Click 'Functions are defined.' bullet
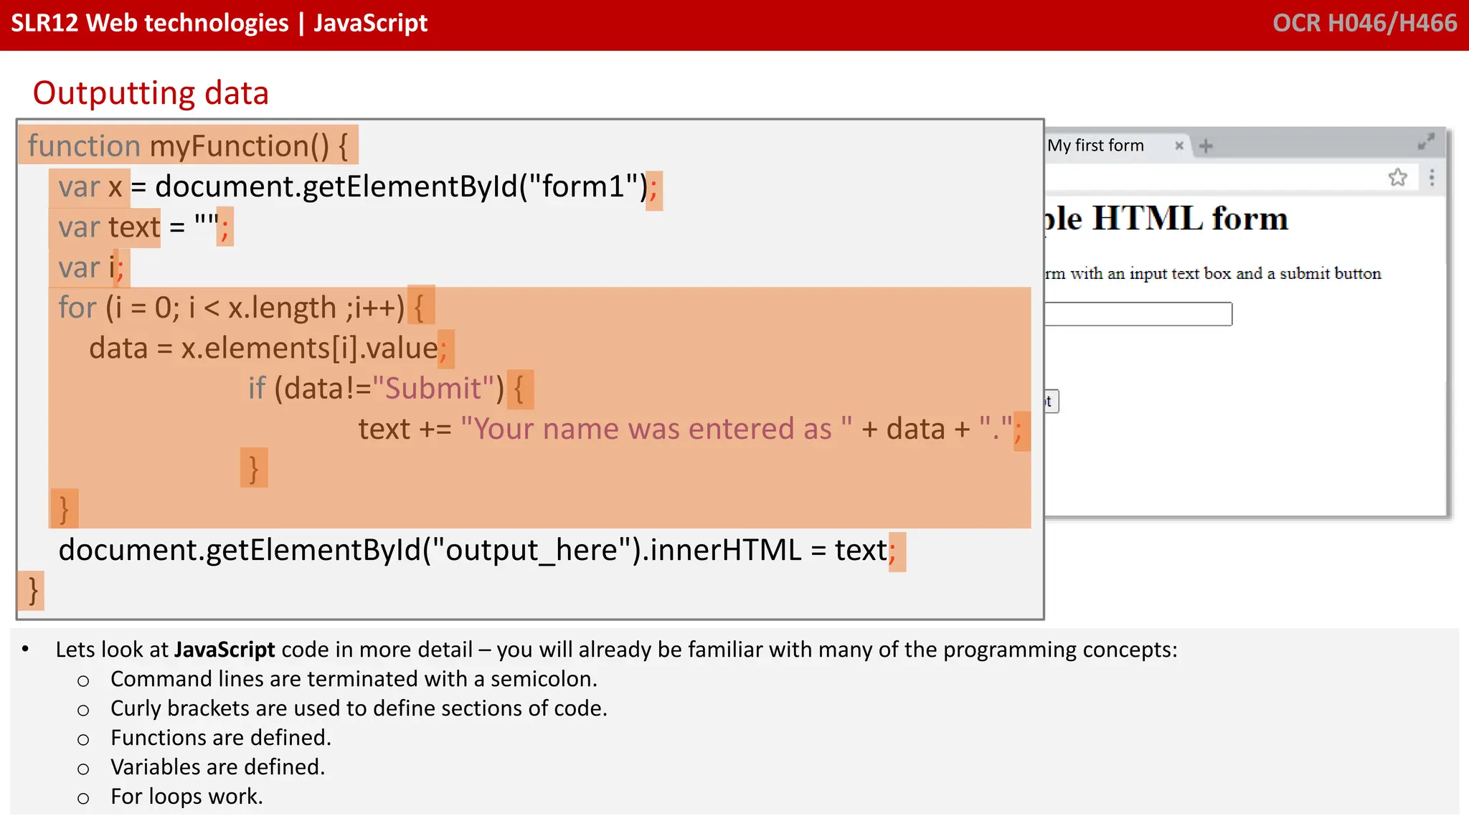Screen dimensions: 1469x826 pyautogui.click(x=221, y=738)
